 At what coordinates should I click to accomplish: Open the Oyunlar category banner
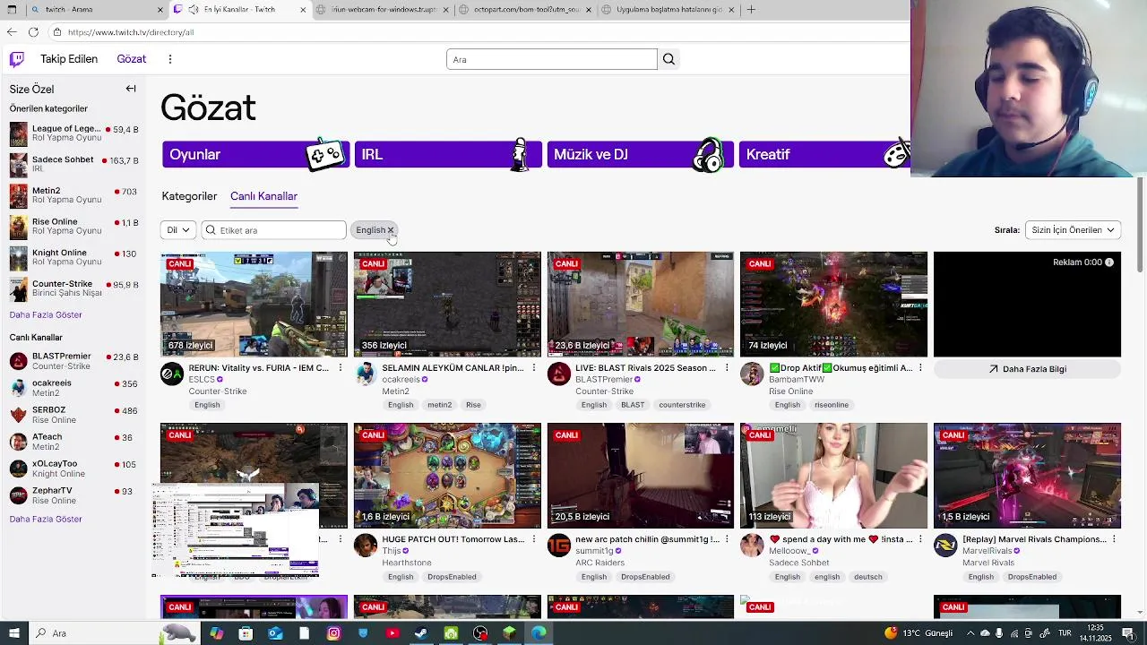click(x=255, y=154)
